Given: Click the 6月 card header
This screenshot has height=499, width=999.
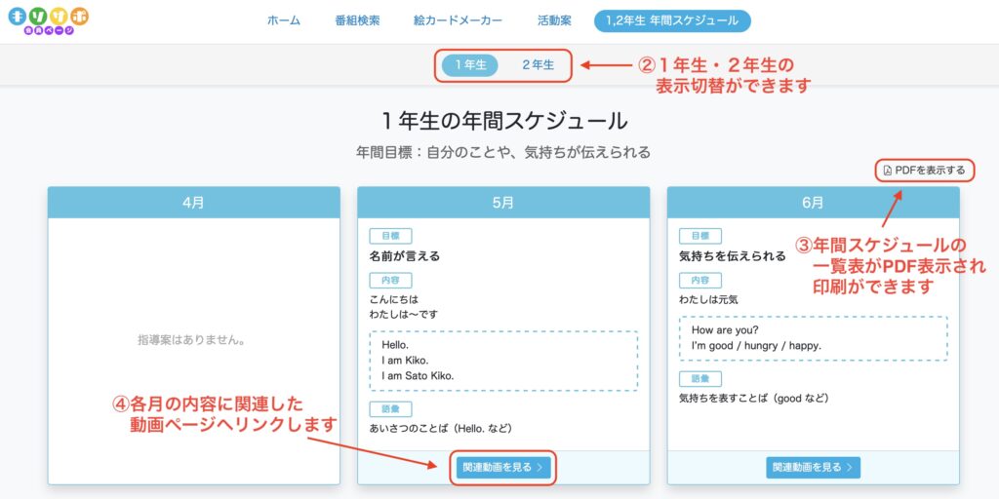Looking at the screenshot, I should click(x=813, y=203).
